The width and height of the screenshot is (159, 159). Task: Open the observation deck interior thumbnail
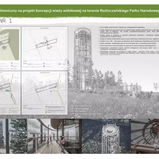pyautogui.click(x=54, y=136)
